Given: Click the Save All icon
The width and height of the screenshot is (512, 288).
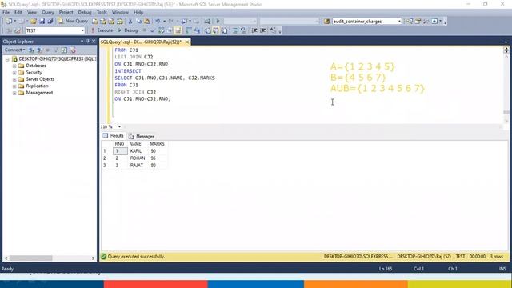Looking at the screenshot, I should [50, 22].
